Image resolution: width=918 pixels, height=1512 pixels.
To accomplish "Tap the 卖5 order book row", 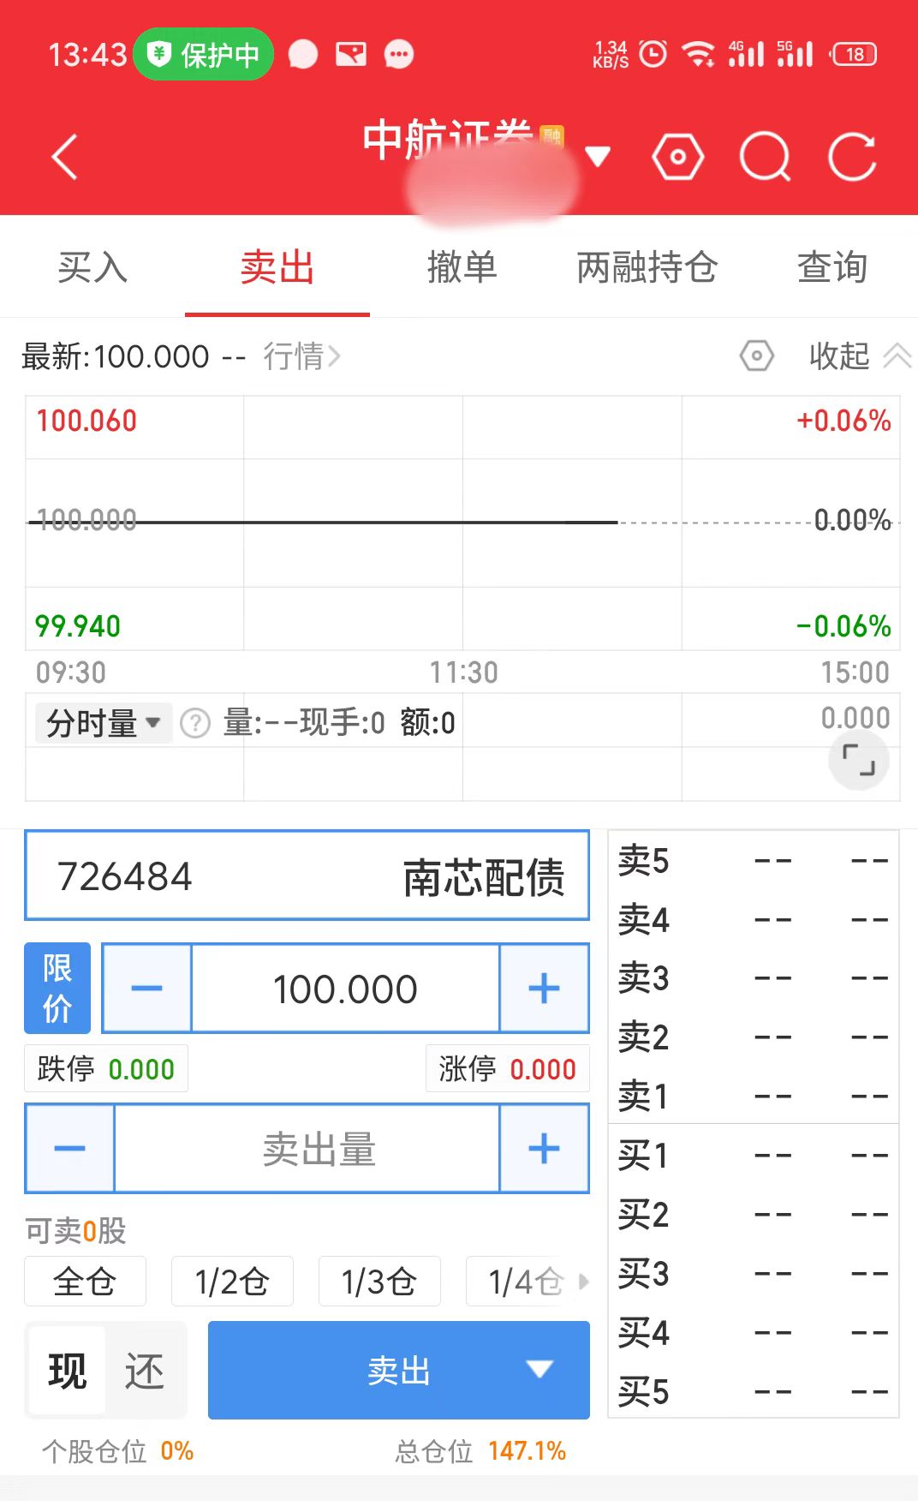I will pyautogui.click(x=754, y=860).
